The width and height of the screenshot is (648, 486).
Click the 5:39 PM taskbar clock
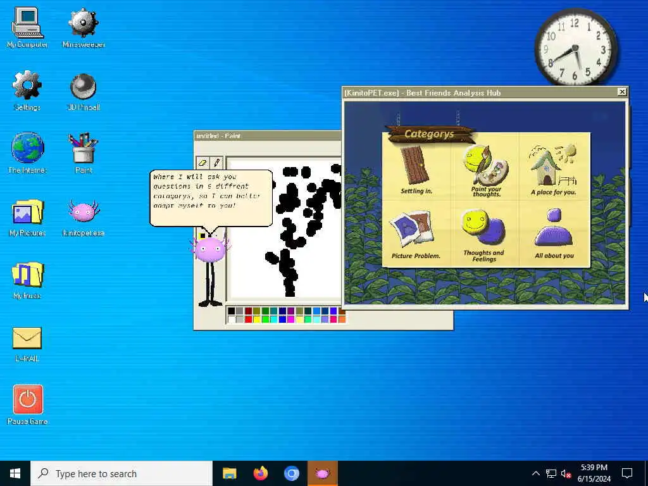click(x=594, y=473)
